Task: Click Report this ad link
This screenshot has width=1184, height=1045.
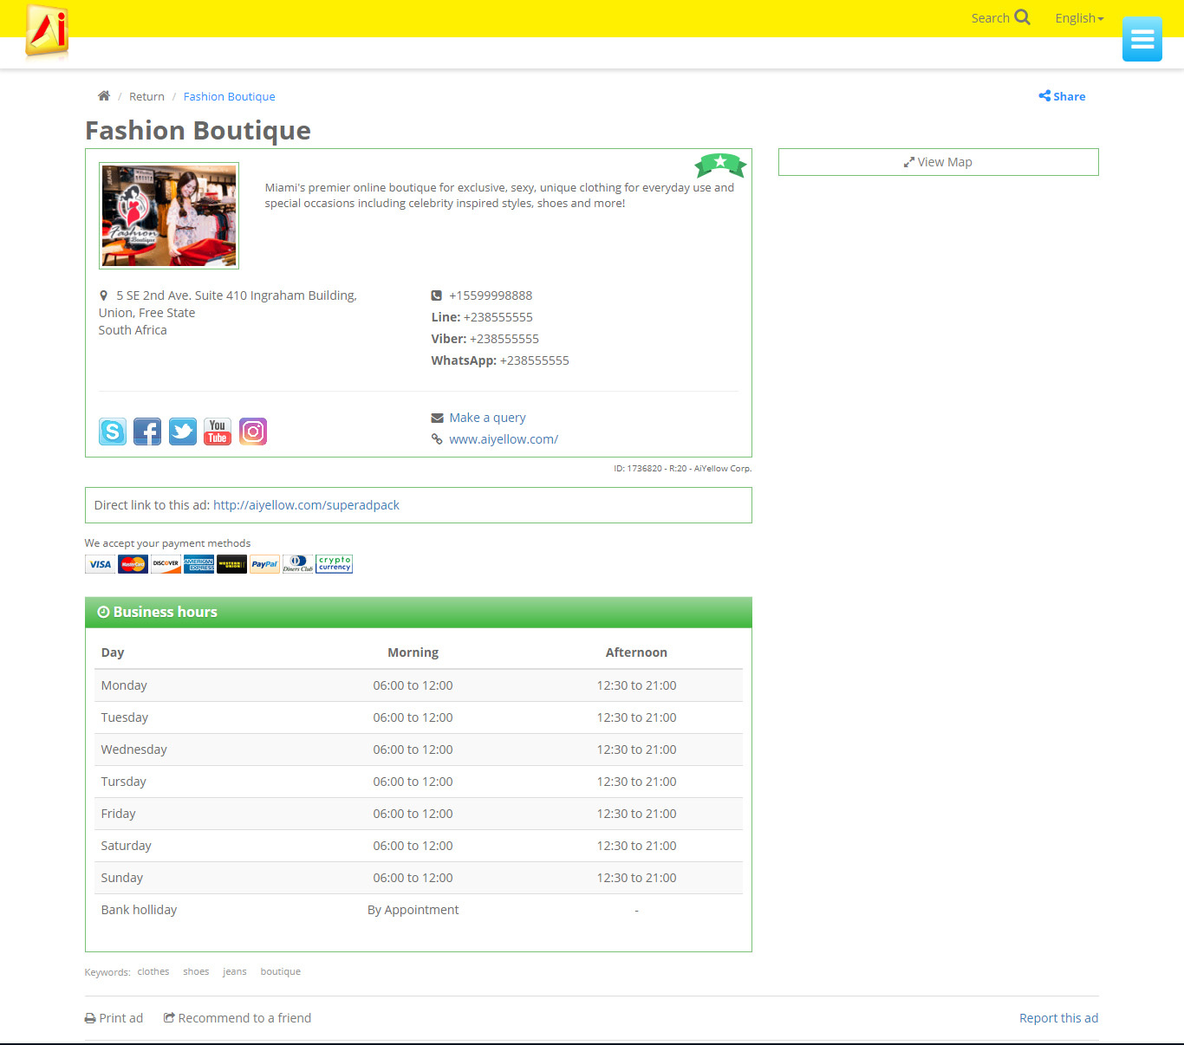Action: [x=1058, y=1018]
